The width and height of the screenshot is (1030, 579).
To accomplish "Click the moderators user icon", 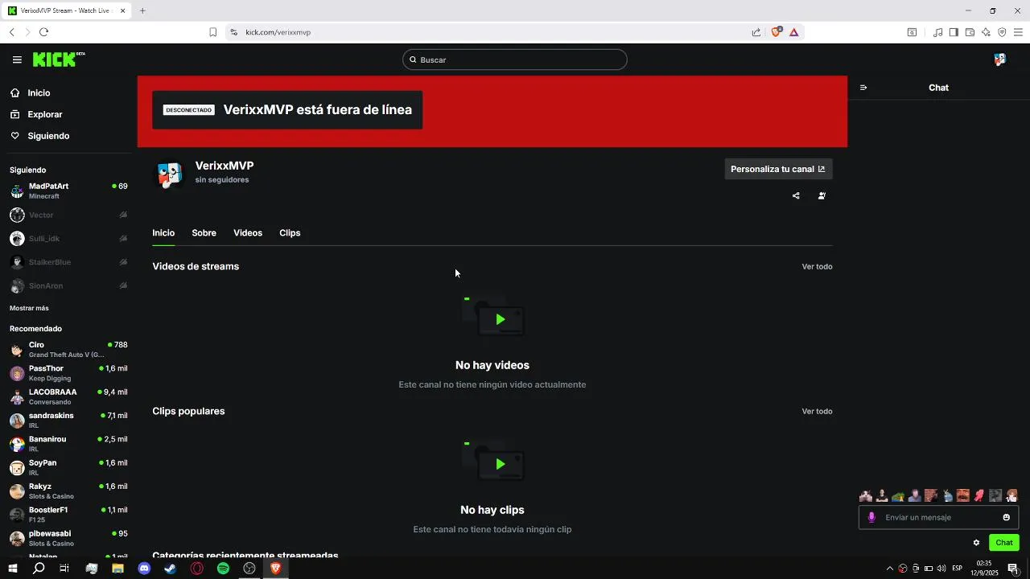I will click(x=822, y=195).
